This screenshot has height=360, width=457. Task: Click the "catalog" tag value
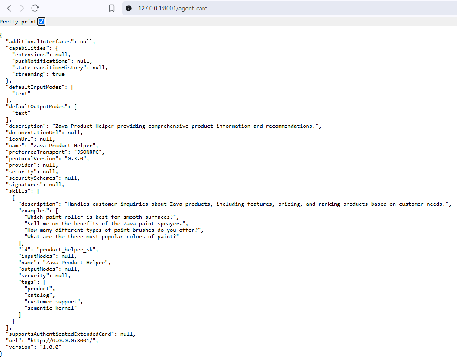pos(38,295)
